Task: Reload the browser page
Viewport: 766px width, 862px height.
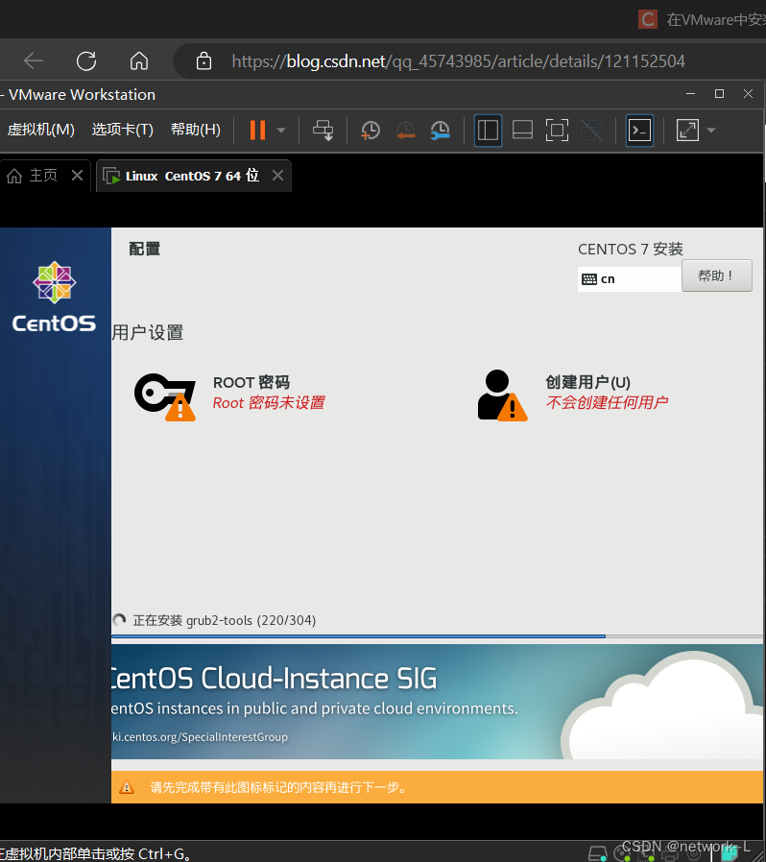Action: coord(86,61)
